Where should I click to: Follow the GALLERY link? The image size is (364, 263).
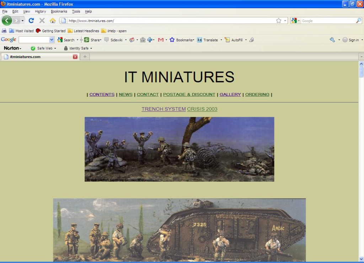click(230, 94)
